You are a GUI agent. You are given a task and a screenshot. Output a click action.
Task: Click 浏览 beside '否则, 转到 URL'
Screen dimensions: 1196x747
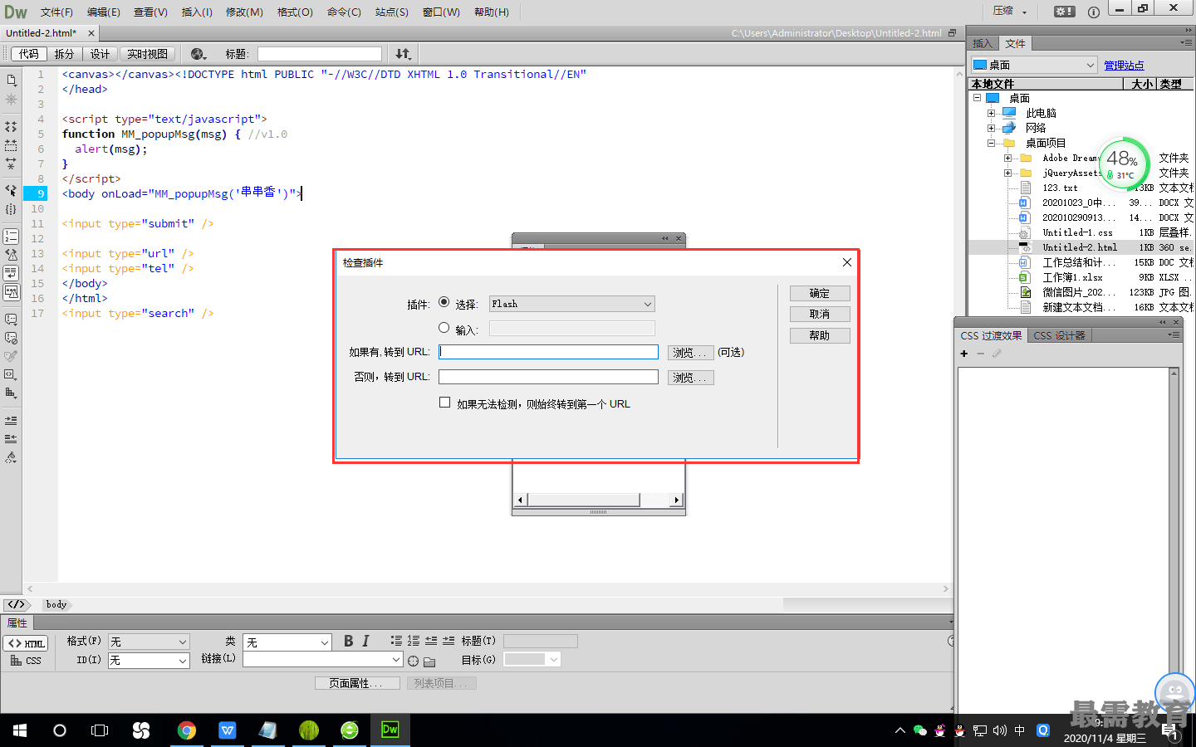coord(691,378)
